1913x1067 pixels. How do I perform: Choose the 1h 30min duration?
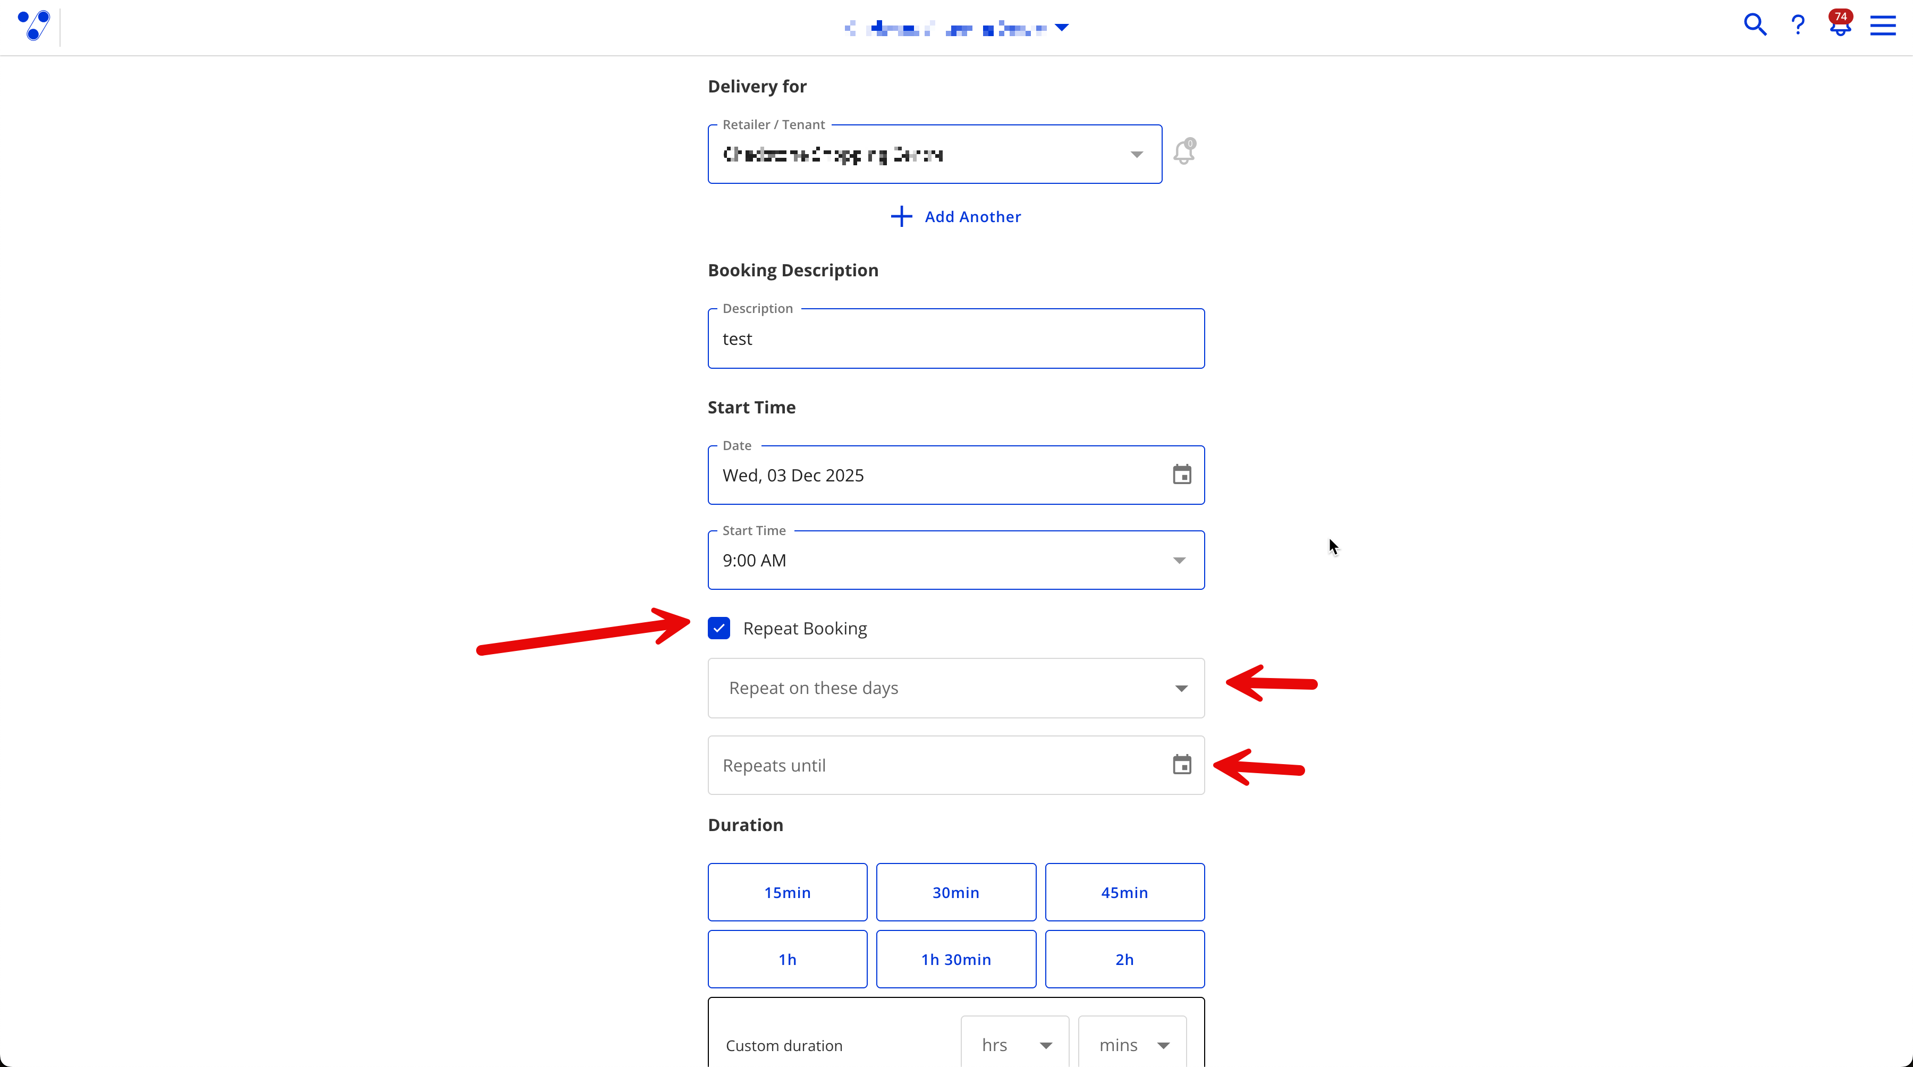click(956, 959)
